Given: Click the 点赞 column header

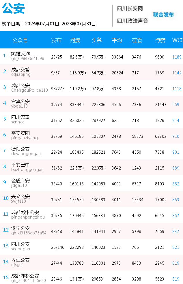Looking at the screenshot, I should (160, 40).
